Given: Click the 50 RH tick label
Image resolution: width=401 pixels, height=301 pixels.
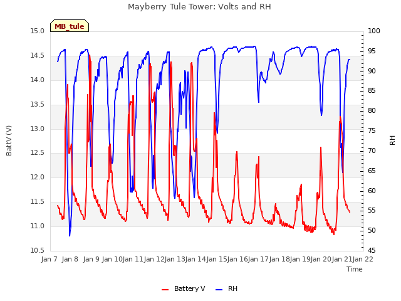Looking at the screenshot, I should click(372, 230).
